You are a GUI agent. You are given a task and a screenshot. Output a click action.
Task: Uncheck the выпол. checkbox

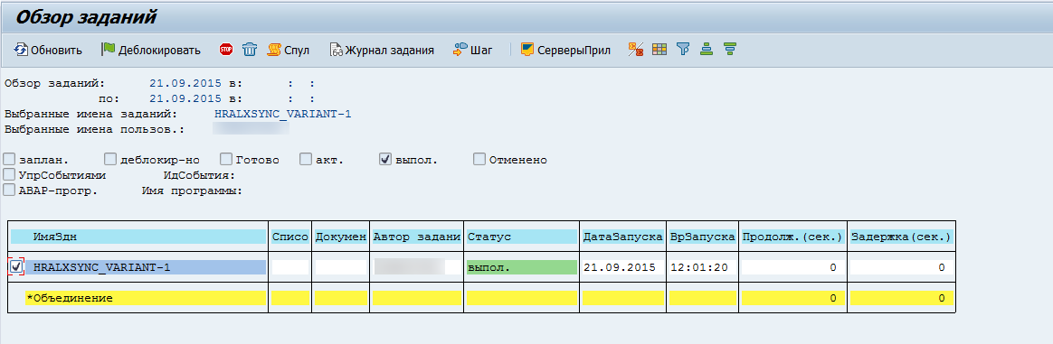click(385, 160)
